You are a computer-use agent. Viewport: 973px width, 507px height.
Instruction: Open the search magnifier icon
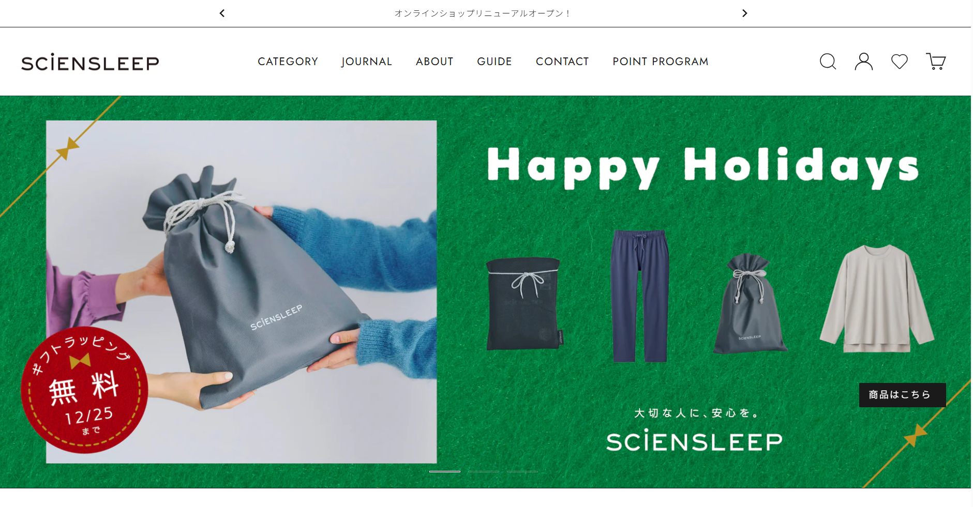click(828, 62)
